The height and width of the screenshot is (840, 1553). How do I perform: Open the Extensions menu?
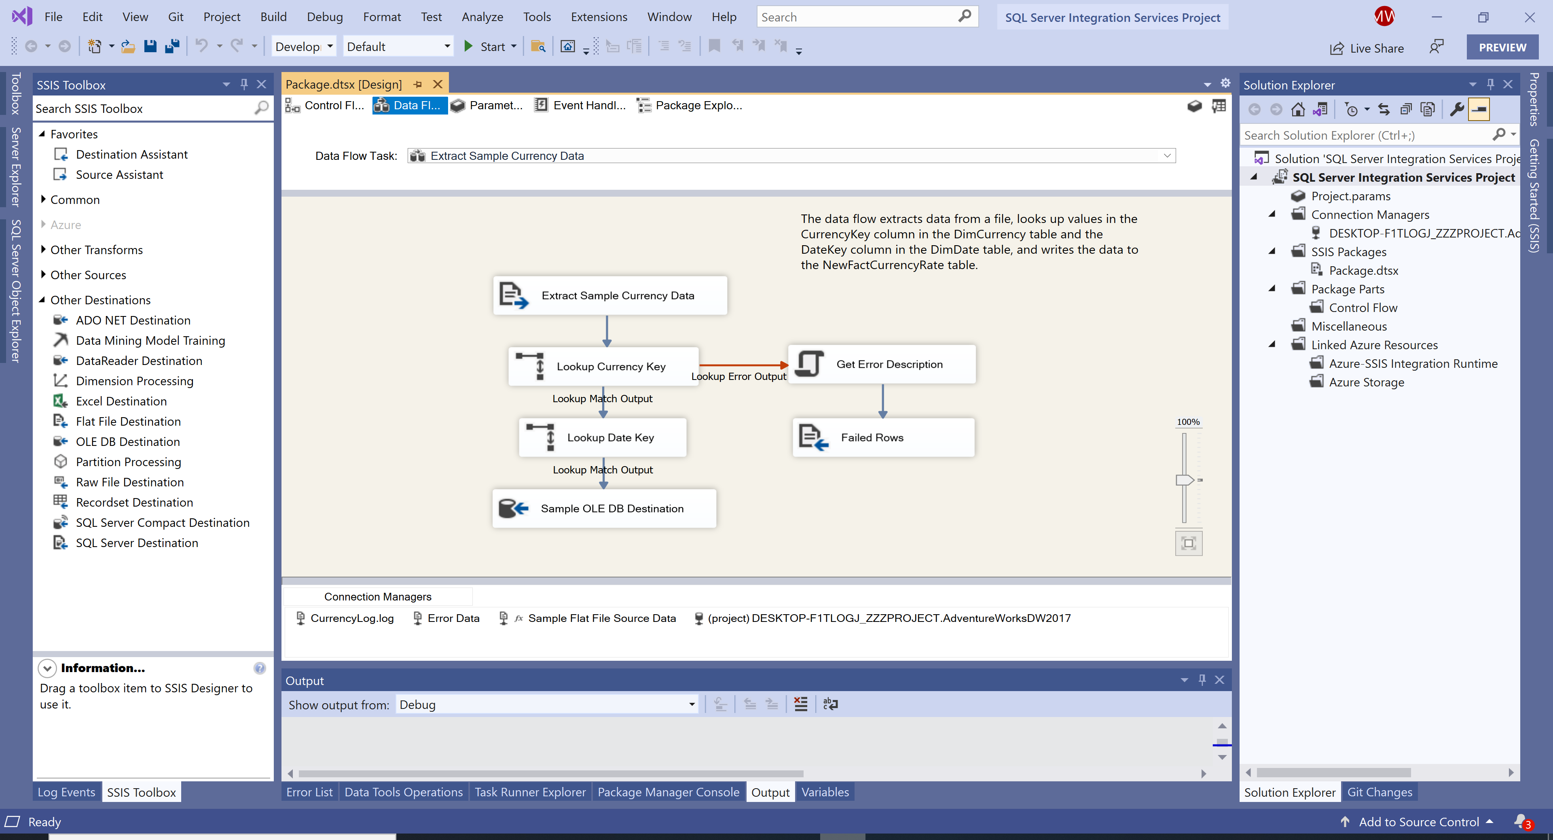[599, 17]
